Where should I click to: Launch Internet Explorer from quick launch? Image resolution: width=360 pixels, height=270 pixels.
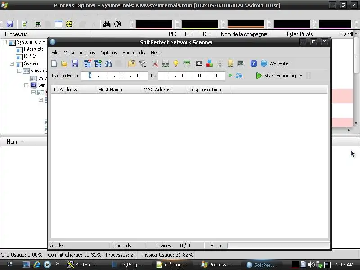click(x=37, y=265)
